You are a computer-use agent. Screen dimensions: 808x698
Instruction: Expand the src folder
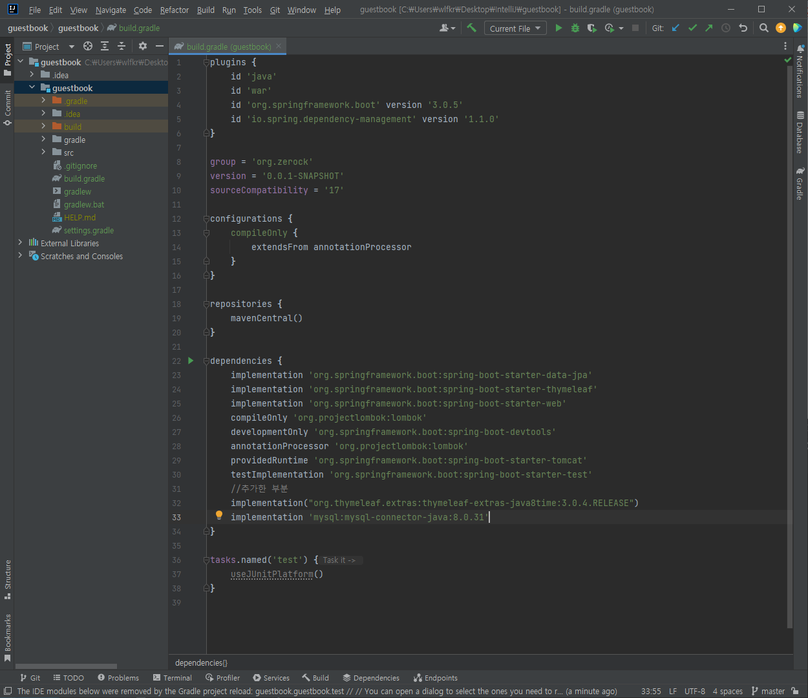click(43, 152)
